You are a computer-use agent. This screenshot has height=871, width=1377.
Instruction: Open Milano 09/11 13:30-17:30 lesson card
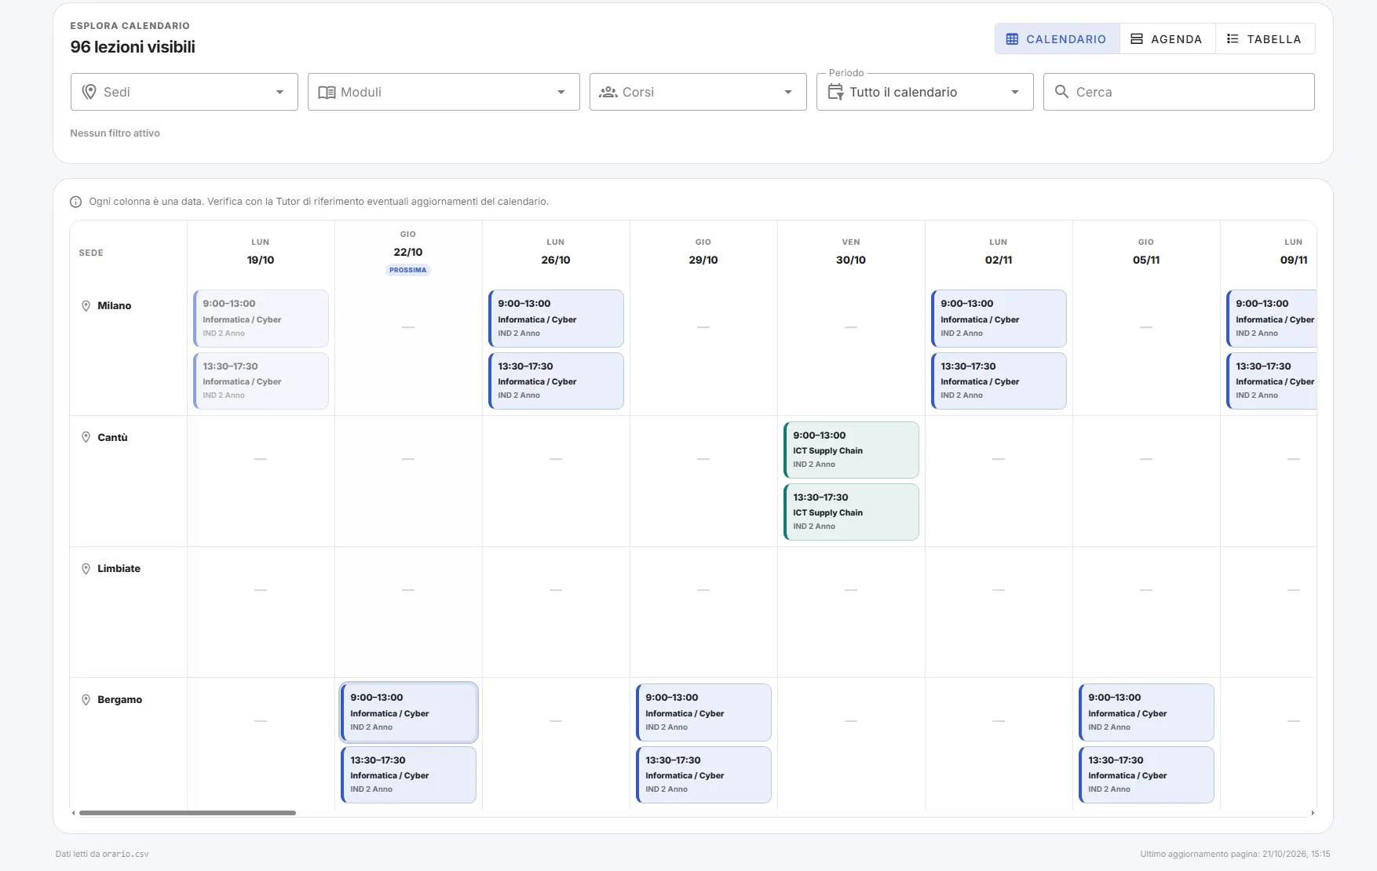(1272, 381)
